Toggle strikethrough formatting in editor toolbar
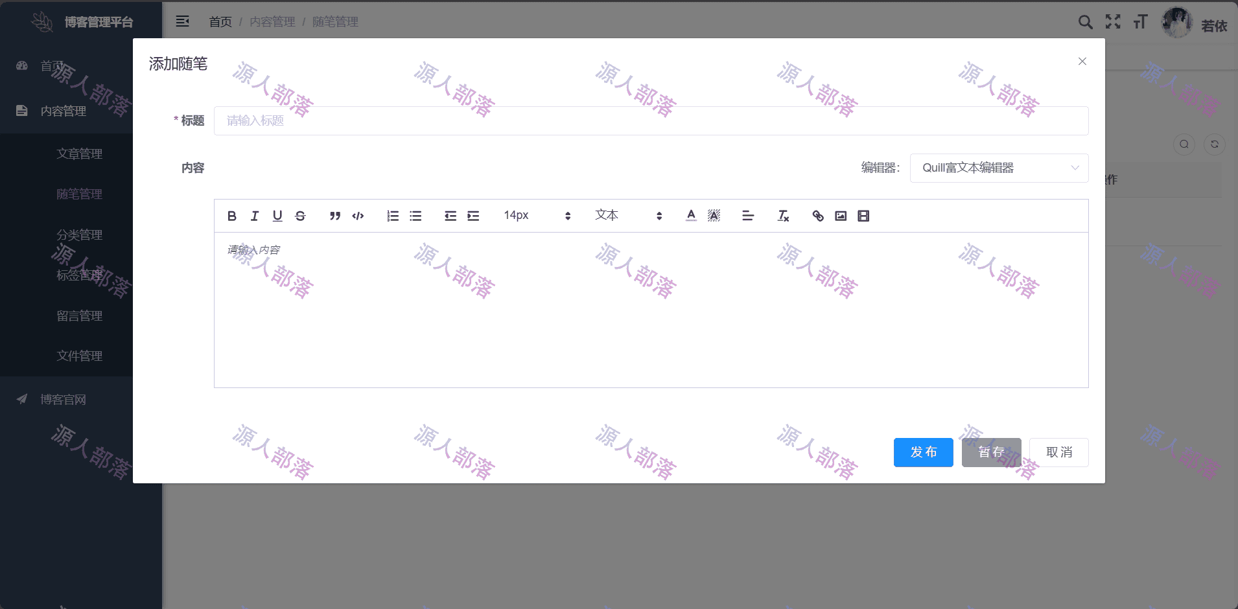 pyautogui.click(x=300, y=216)
